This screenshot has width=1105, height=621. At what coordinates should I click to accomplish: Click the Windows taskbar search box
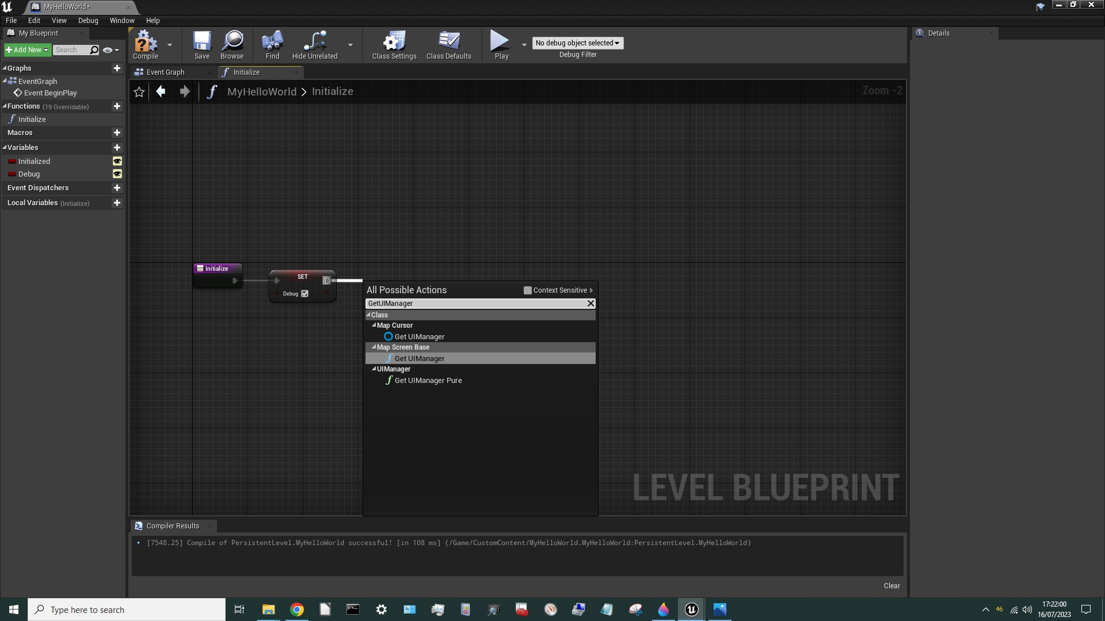click(x=127, y=609)
